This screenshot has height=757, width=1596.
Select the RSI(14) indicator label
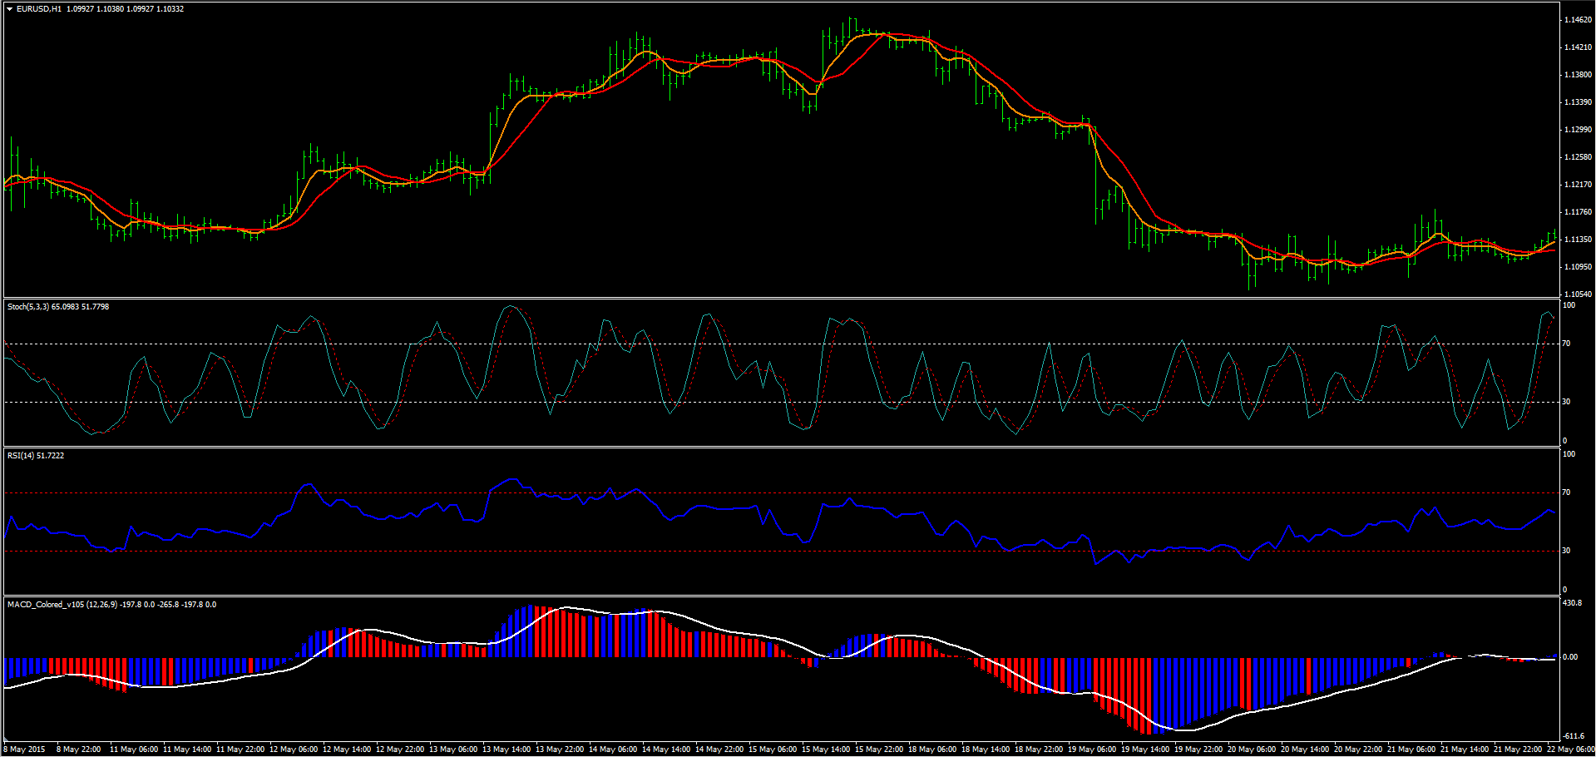click(x=20, y=456)
